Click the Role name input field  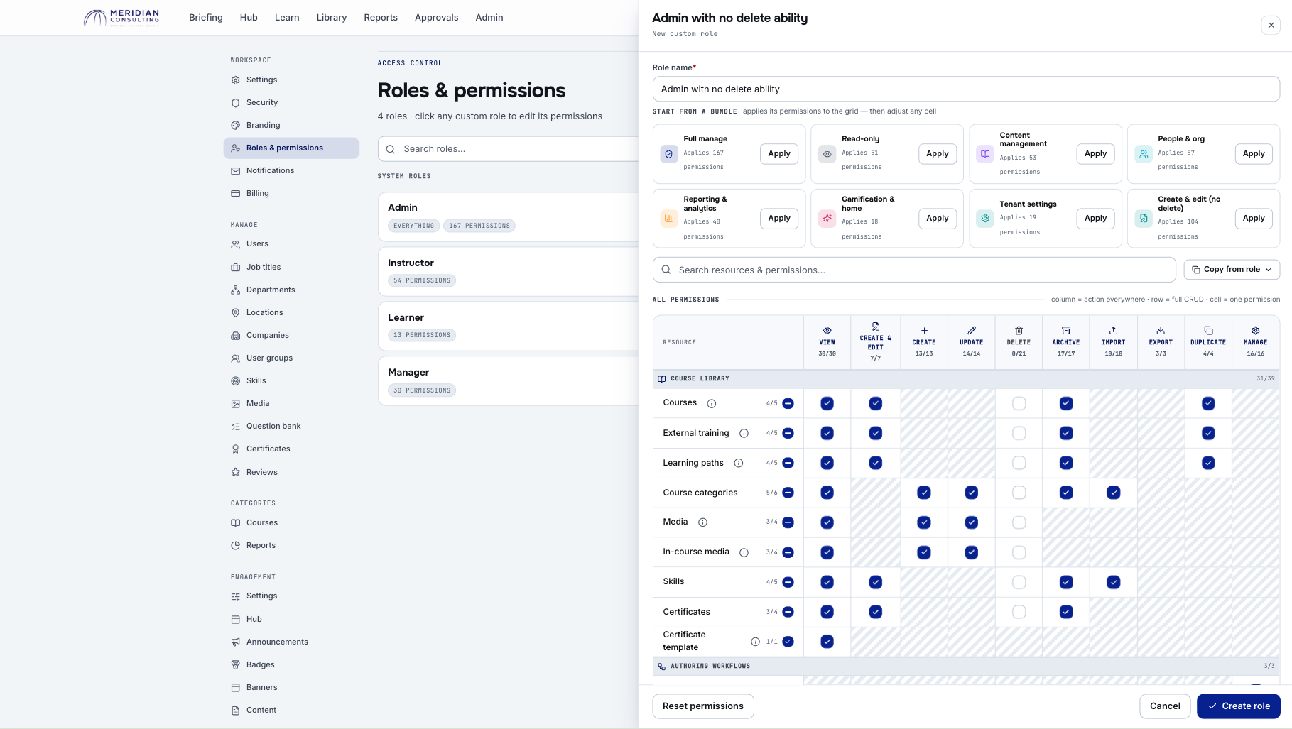pyautogui.click(x=966, y=89)
